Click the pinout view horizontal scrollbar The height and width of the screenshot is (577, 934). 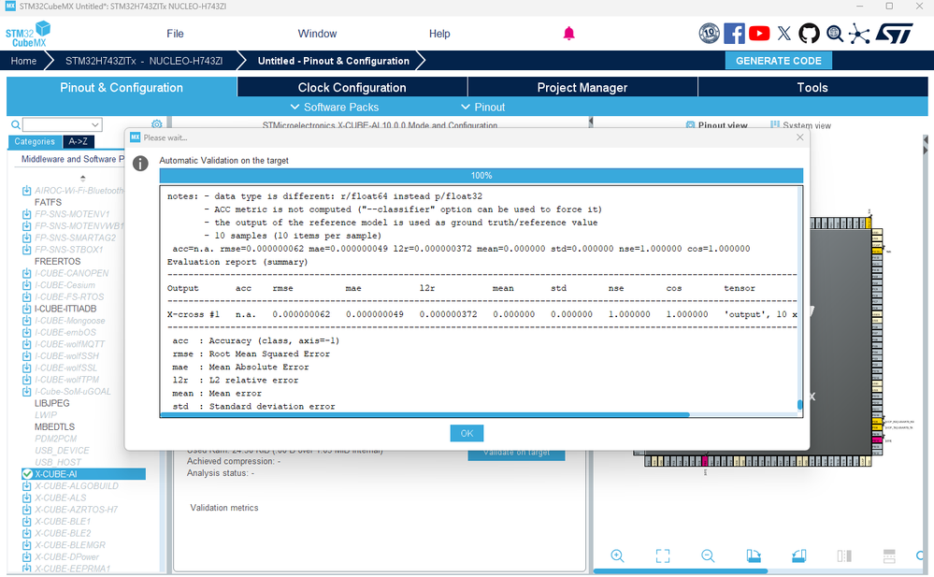click(x=681, y=571)
